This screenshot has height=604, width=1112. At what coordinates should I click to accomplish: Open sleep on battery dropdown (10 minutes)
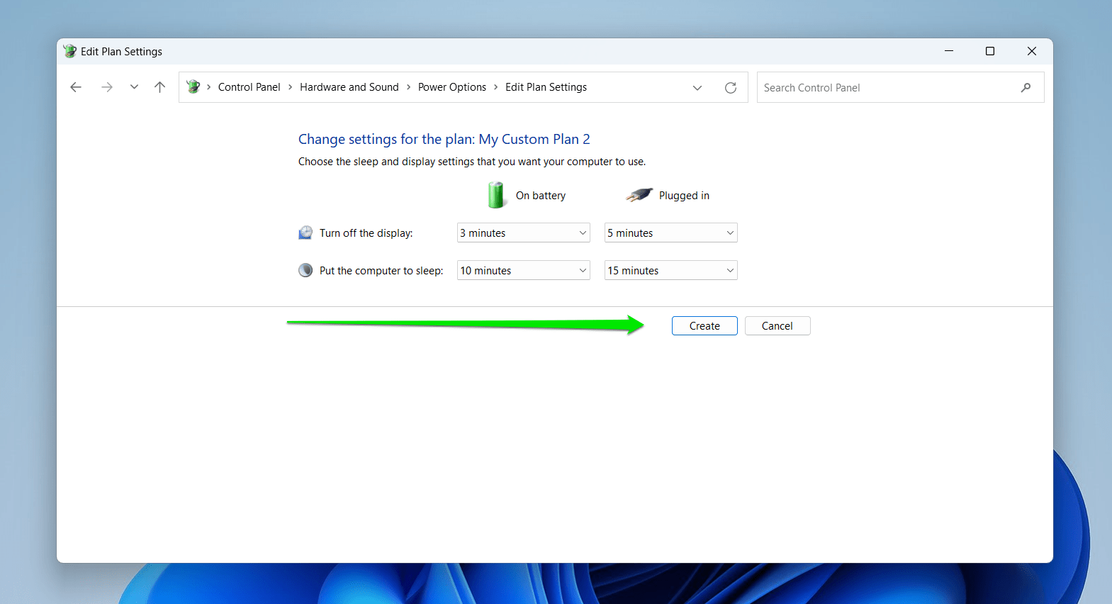[x=524, y=270]
